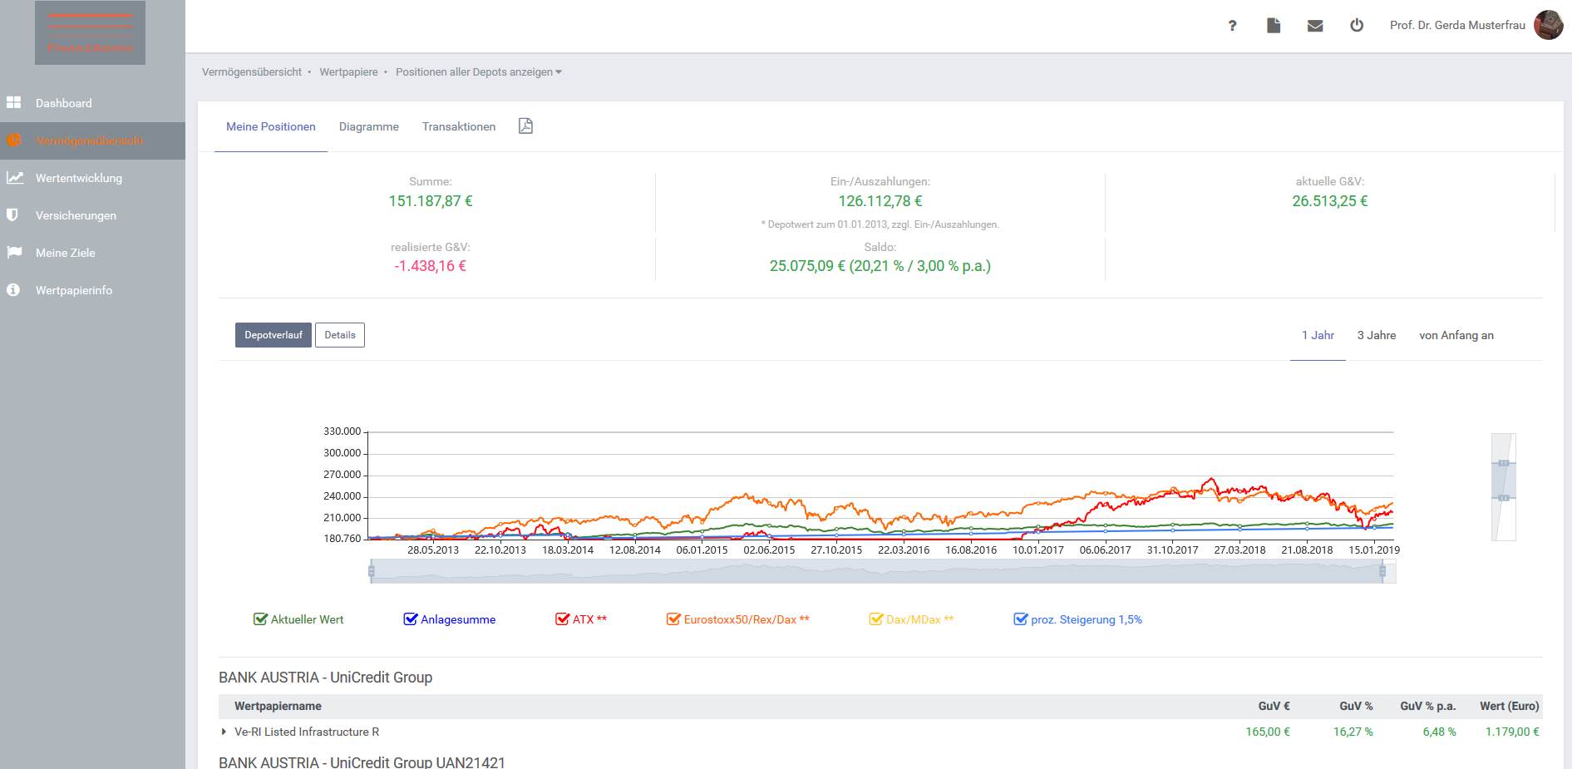
Task: Click the help question mark icon
Action: [x=1232, y=26]
